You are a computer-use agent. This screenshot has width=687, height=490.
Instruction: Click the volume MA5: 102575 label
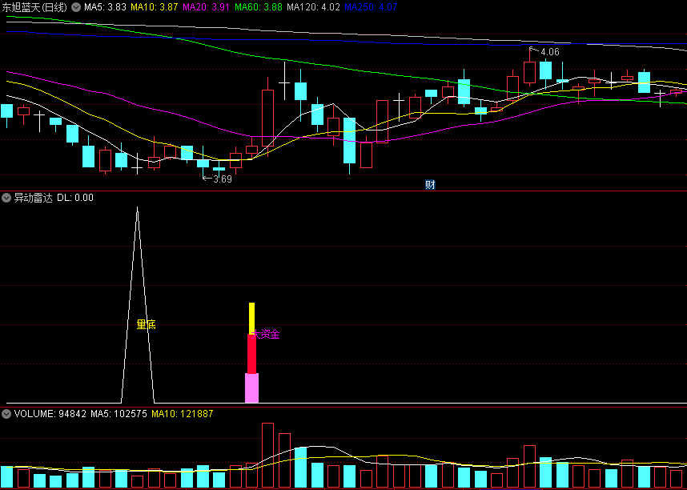coord(119,414)
